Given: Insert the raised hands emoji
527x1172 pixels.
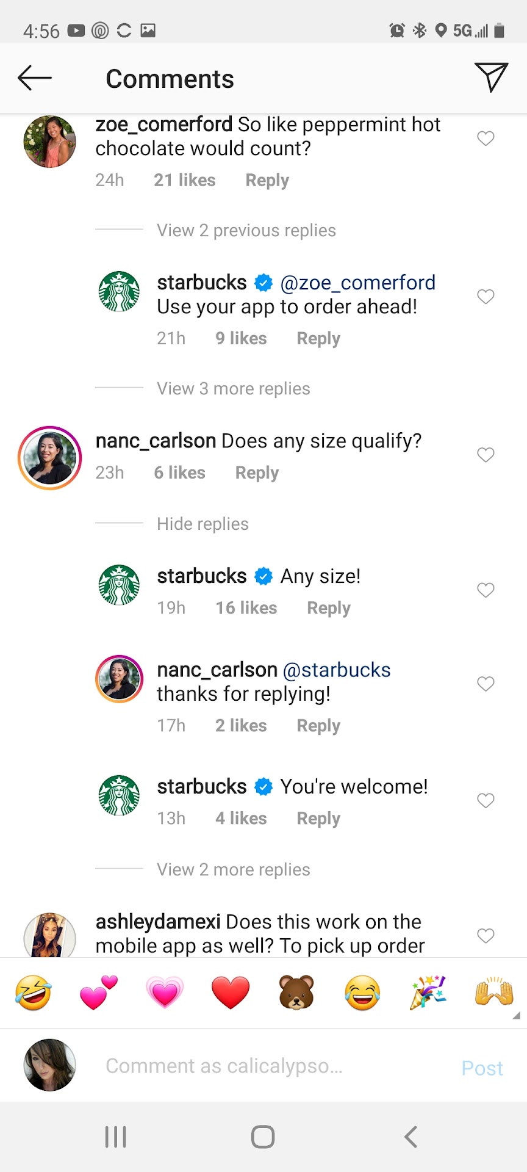Looking at the screenshot, I should coord(494,993).
